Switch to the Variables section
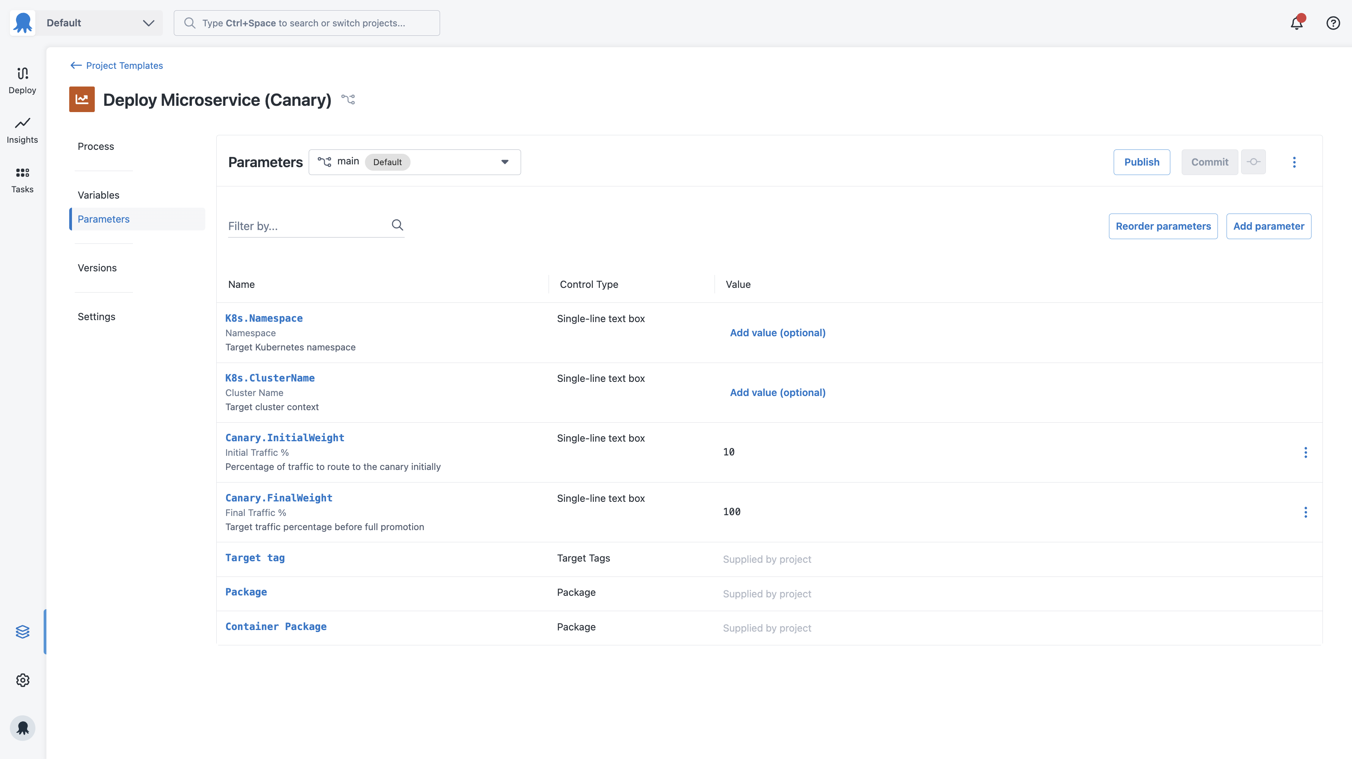 pyautogui.click(x=98, y=195)
